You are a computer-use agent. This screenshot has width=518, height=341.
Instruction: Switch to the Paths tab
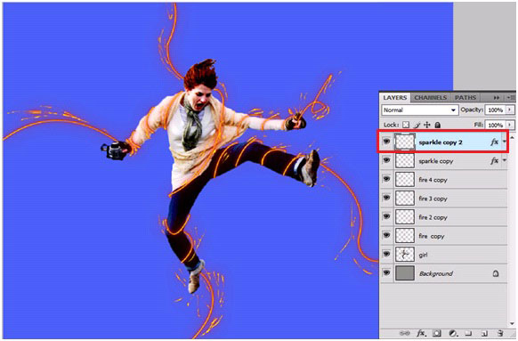coord(465,98)
